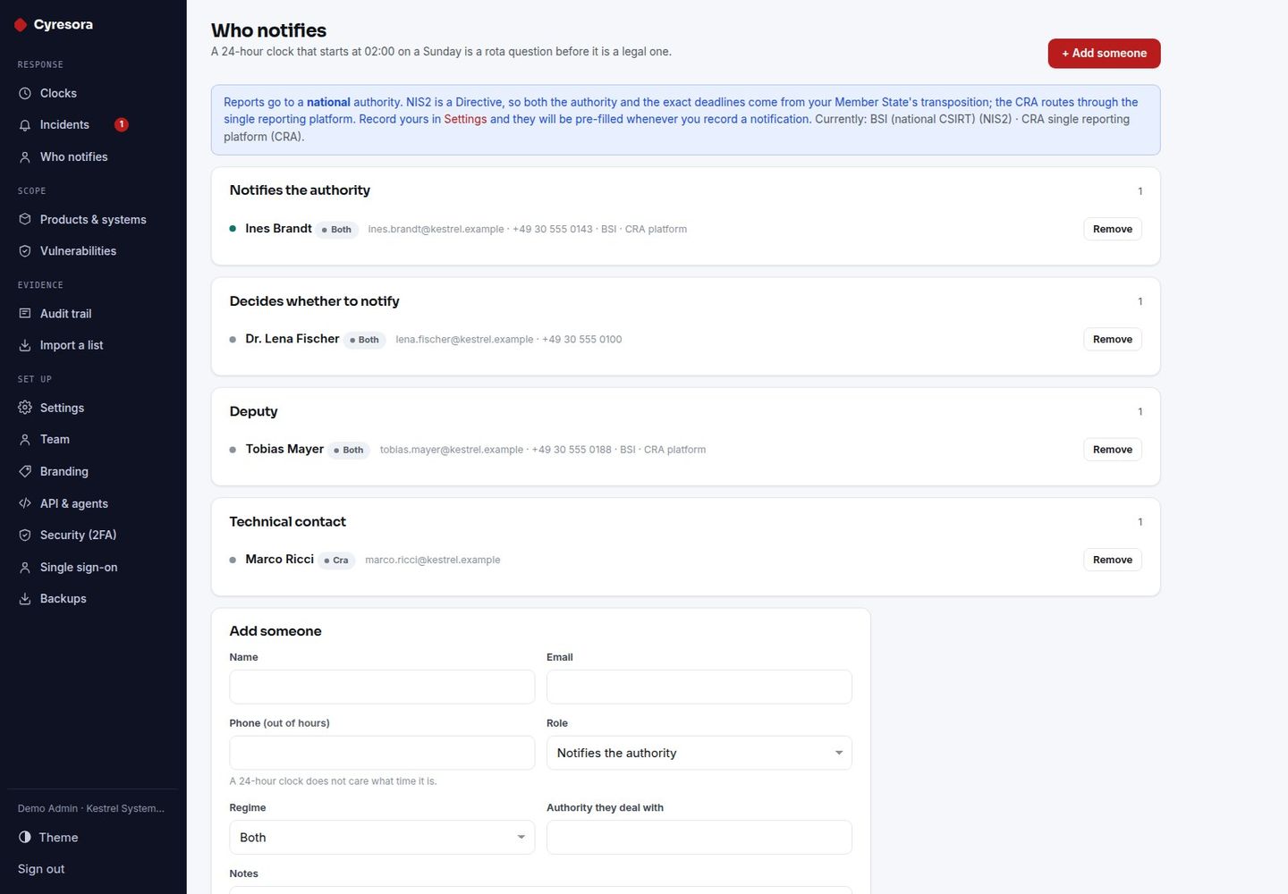
Task: Open the Clocks page
Action: [x=93, y=93]
